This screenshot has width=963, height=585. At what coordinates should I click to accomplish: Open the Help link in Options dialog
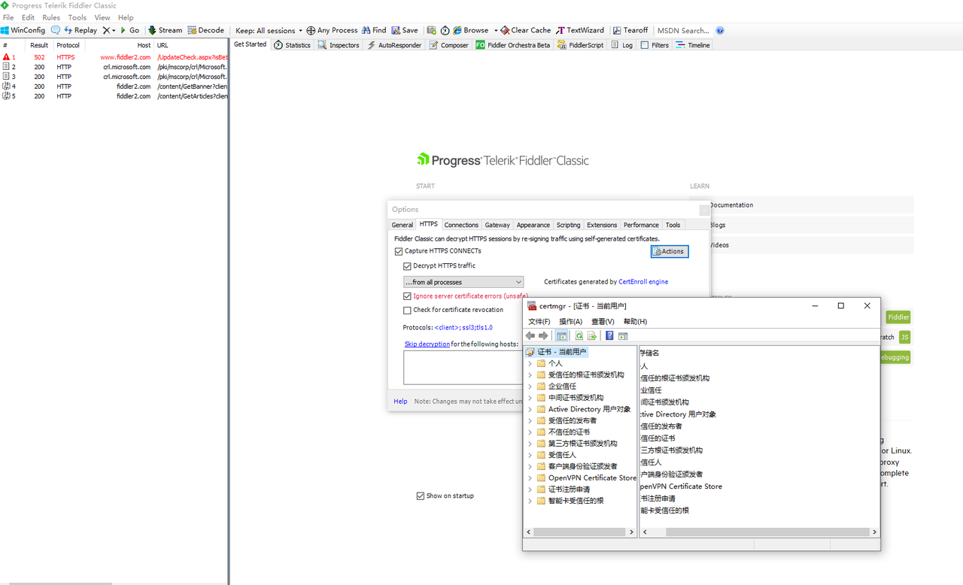[x=400, y=402]
